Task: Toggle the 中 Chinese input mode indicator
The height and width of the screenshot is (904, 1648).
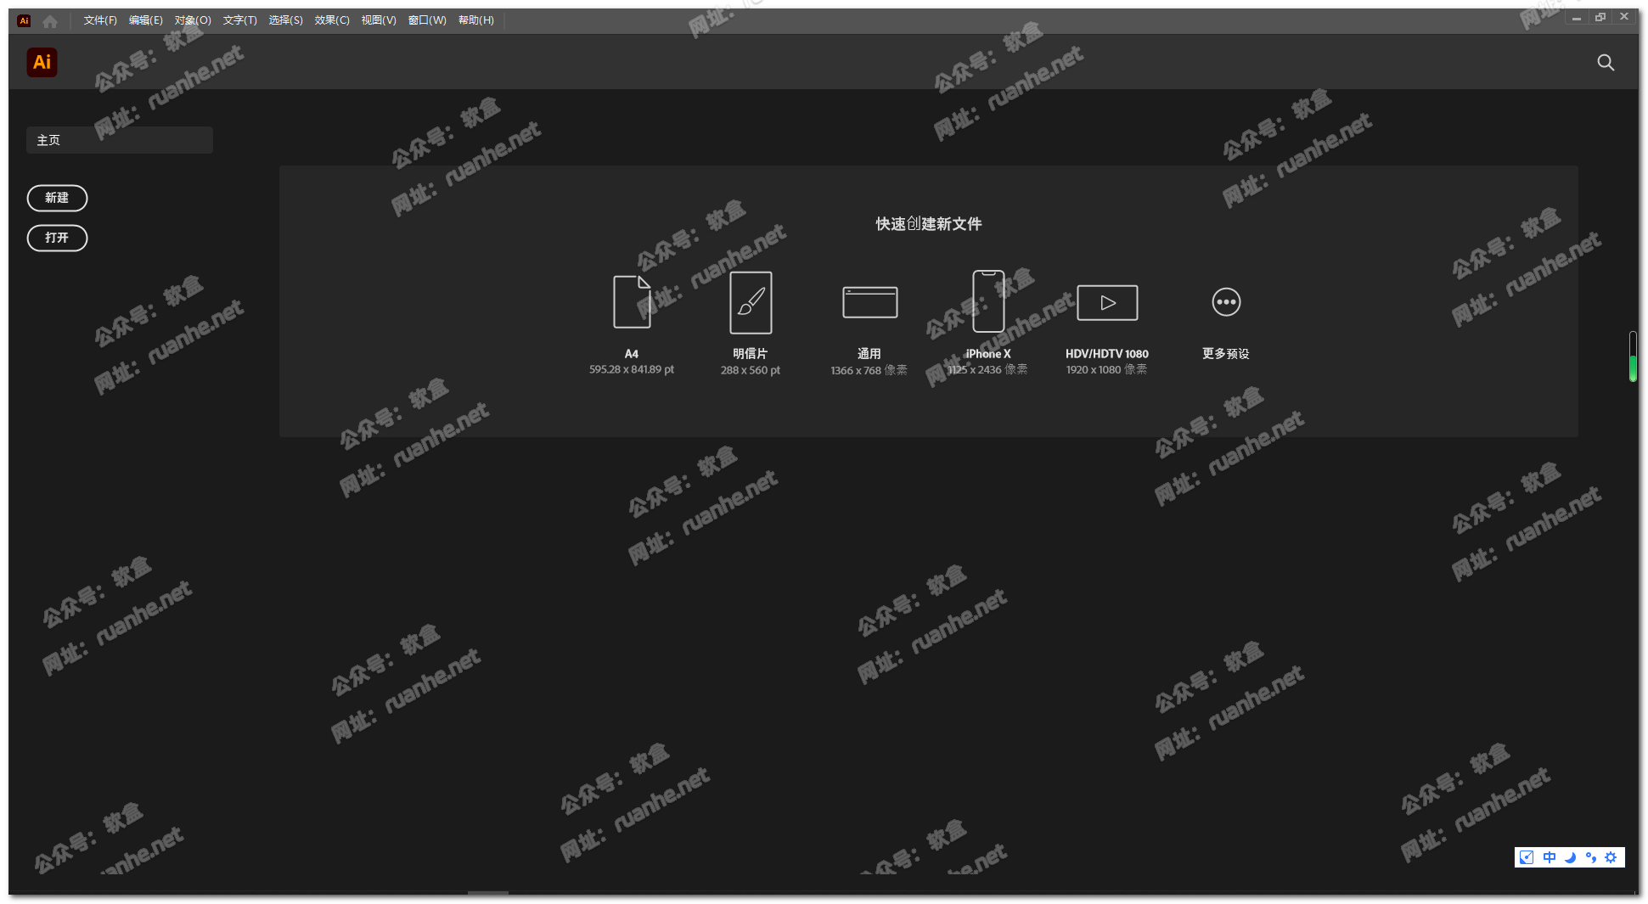Action: click(x=1550, y=857)
